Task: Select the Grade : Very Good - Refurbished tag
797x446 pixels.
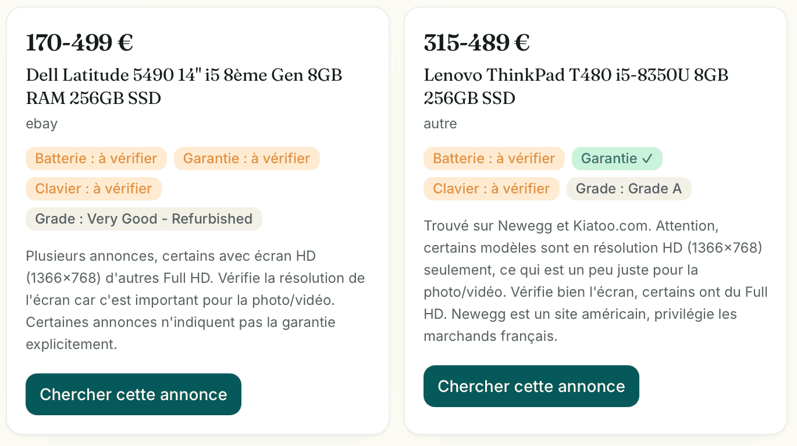Action: [x=144, y=219]
